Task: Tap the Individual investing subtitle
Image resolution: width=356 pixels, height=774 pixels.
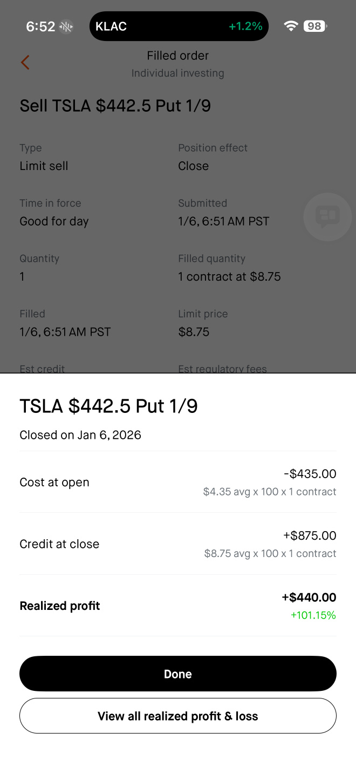Action: pos(178,73)
